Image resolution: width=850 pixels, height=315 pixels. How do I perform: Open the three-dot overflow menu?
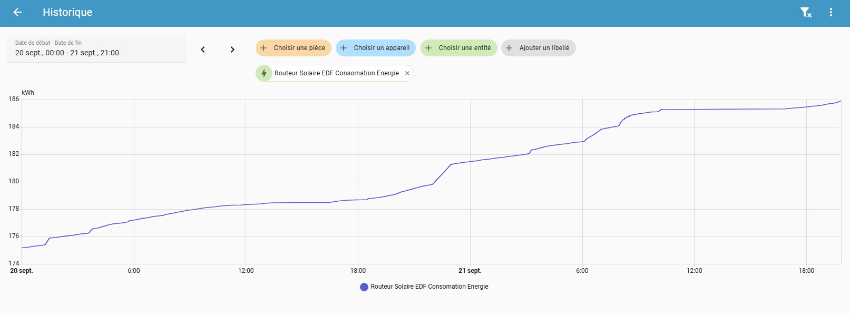[831, 12]
